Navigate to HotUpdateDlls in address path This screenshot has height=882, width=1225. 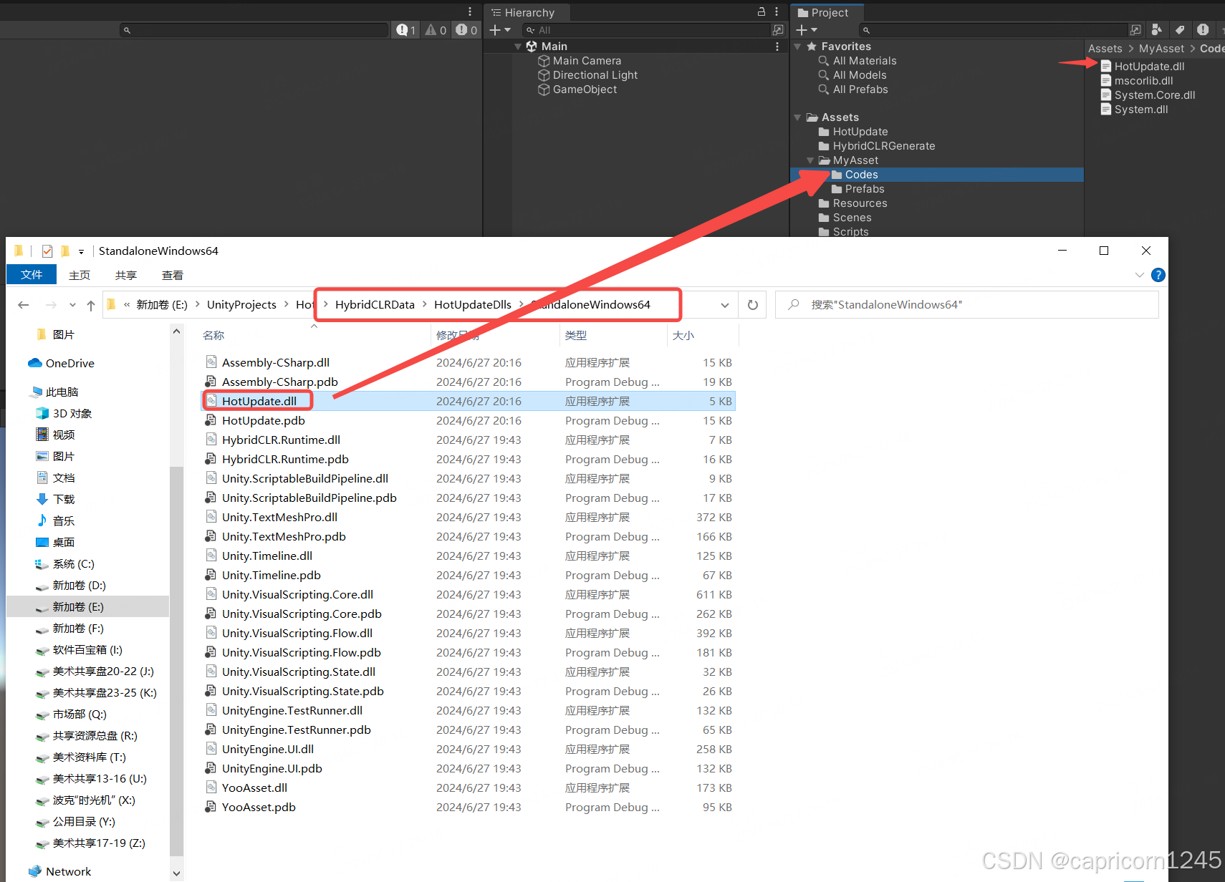click(x=472, y=305)
